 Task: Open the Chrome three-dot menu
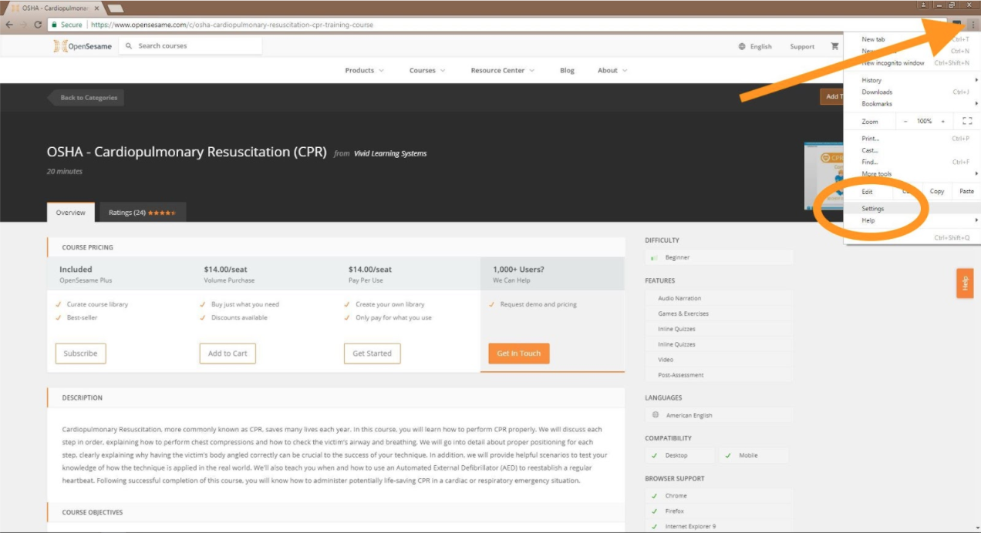coord(973,25)
